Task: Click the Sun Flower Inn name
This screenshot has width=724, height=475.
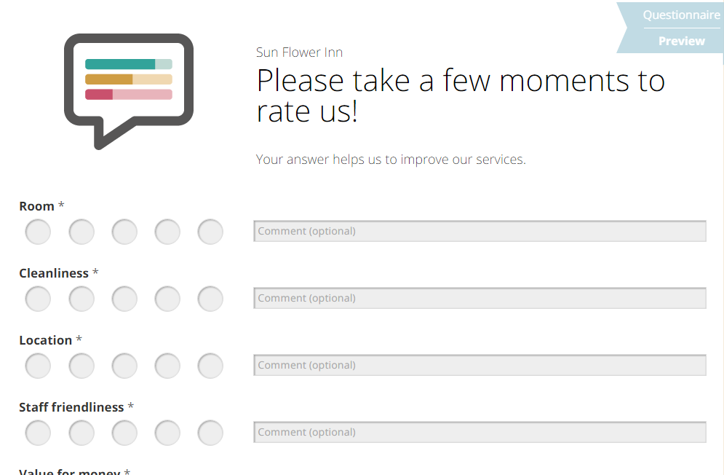Action: pyautogui.click(x=299, y=52)
